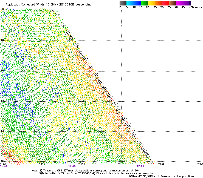Click the longitude label -147

tap(42, 164)
